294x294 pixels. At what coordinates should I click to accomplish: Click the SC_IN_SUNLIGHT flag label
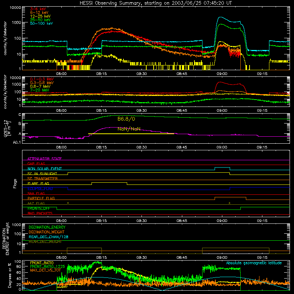coord(42,173)
